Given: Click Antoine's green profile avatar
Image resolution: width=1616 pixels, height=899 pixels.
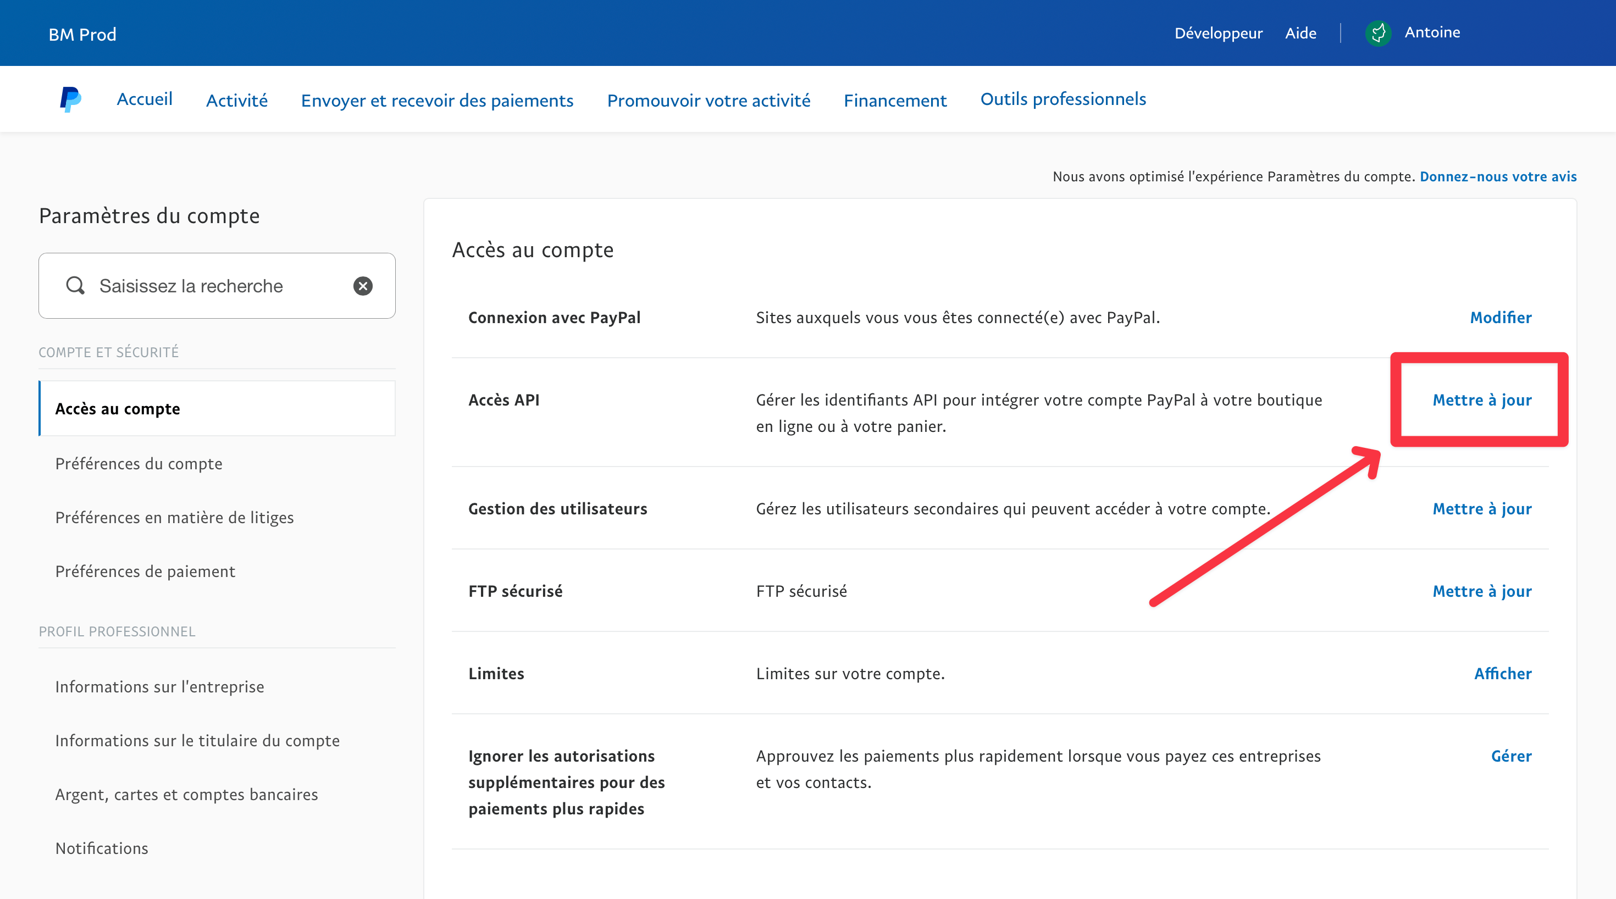Looking at the screenshot, I should point(1377,32).
